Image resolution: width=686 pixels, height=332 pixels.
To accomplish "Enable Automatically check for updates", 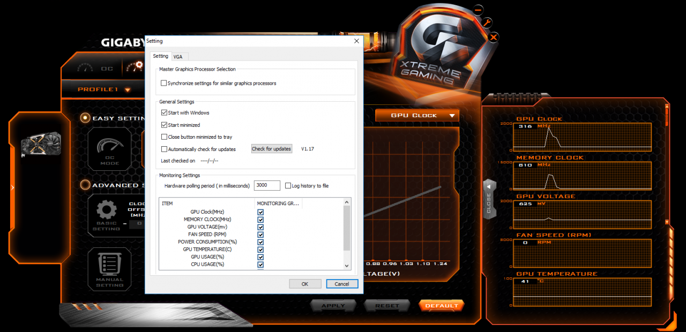I will tap(164, 149).
